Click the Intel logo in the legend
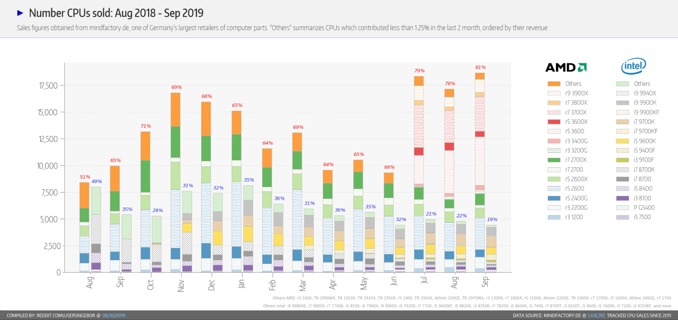Viewport: 678px width, 320px height. click(634, 66)
